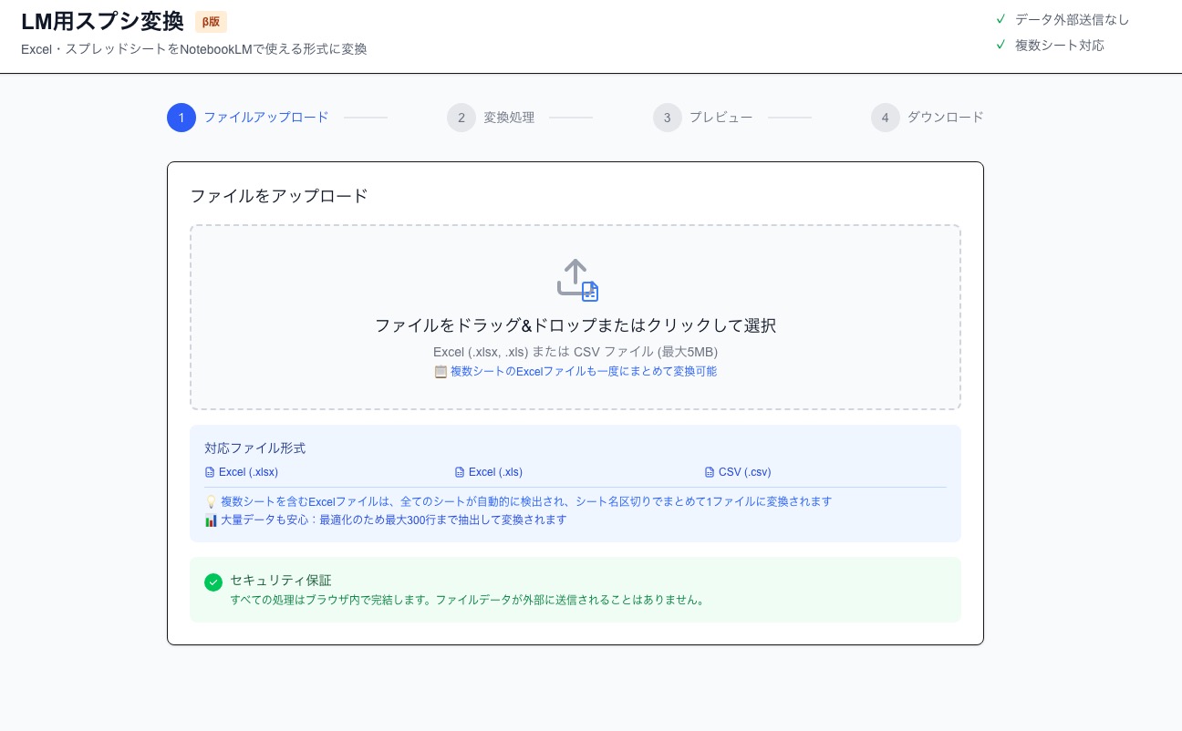1182x731 pixels.
Task: Click the データ外部送信なし text
Action: click(x=1073, y=19)
